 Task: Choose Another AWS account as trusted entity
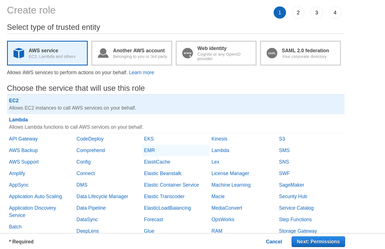[132, 53]
